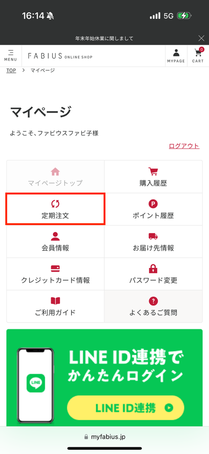Open ご利用ガイド user guide tile
The image size is (209, 454).
[55, 306]
